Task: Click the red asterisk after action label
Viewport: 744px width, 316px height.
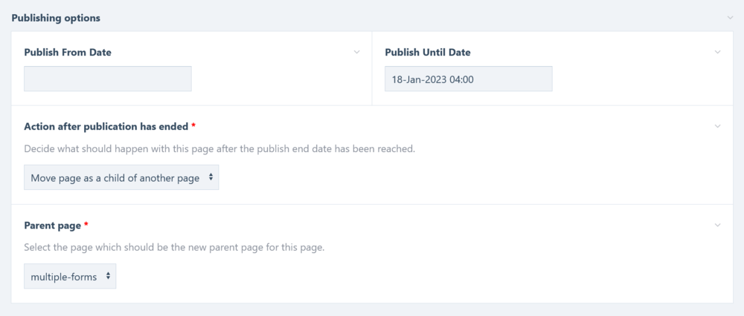Action: (193, 126)
